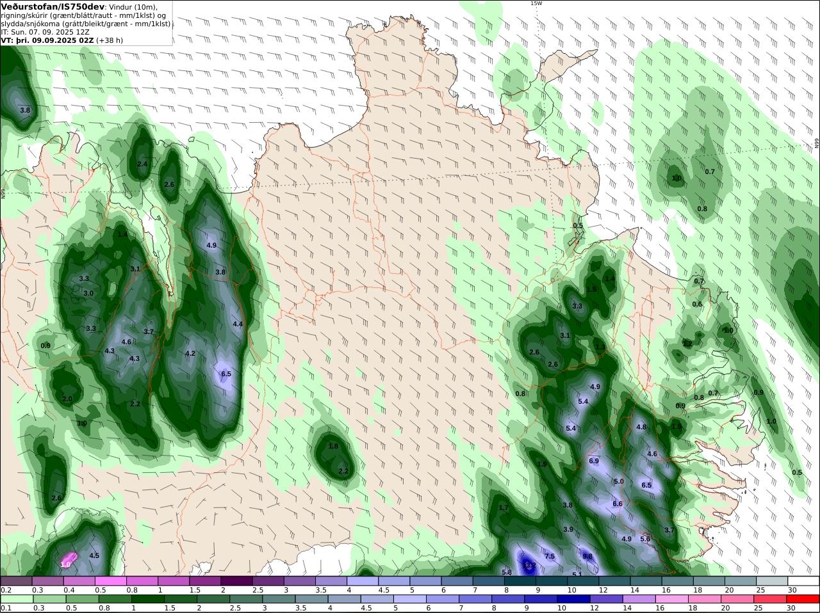Pick the bright magenta 0.5–0.8 snow legend swatch
The width and height of the screenshot is (820, 613).
point(110,581)
